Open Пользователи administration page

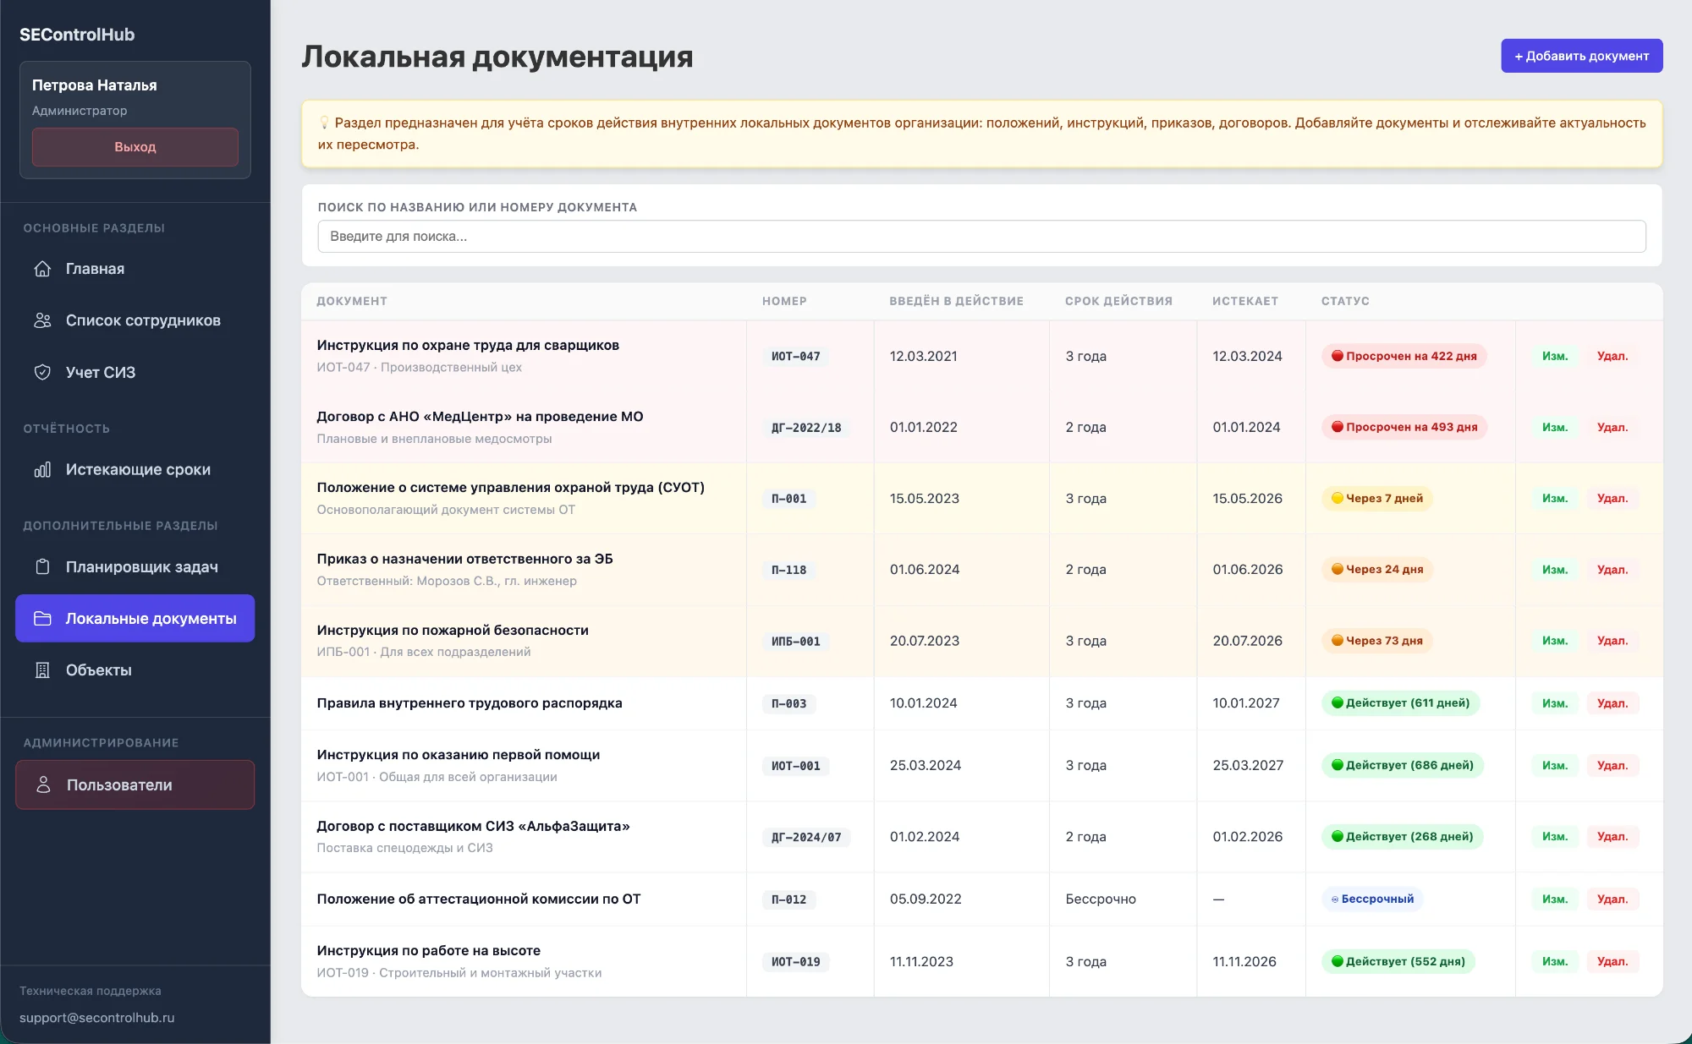tap(135, 784)
